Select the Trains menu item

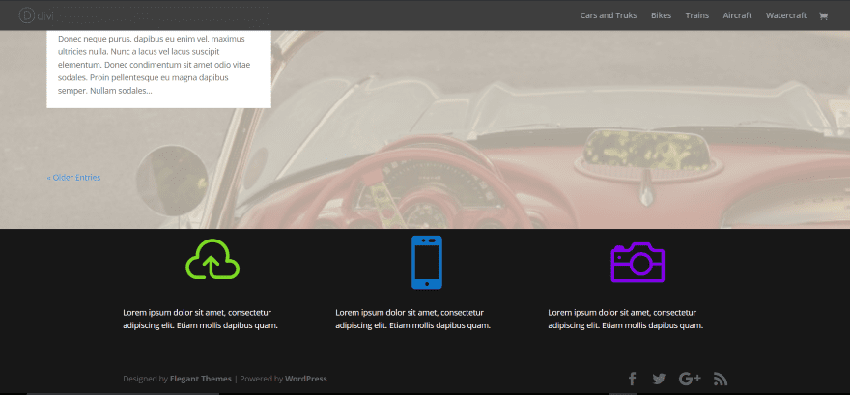(696, 15)
